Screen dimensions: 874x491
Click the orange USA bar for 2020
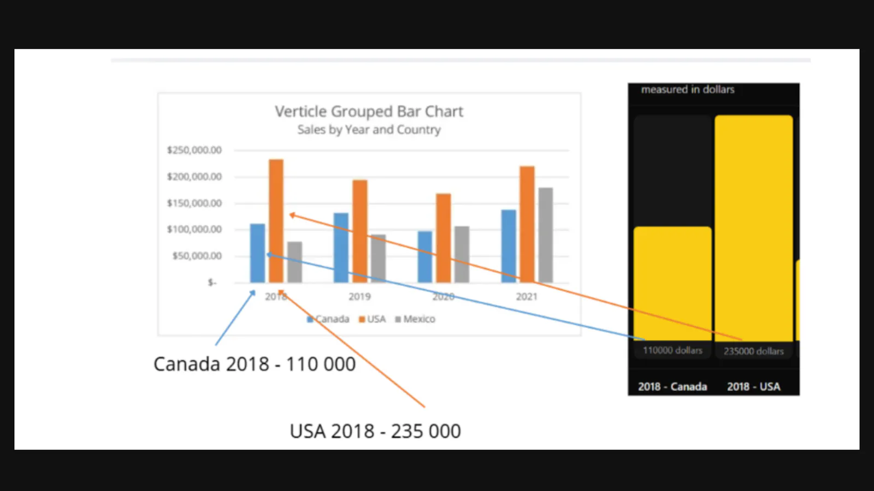(444, 238)
